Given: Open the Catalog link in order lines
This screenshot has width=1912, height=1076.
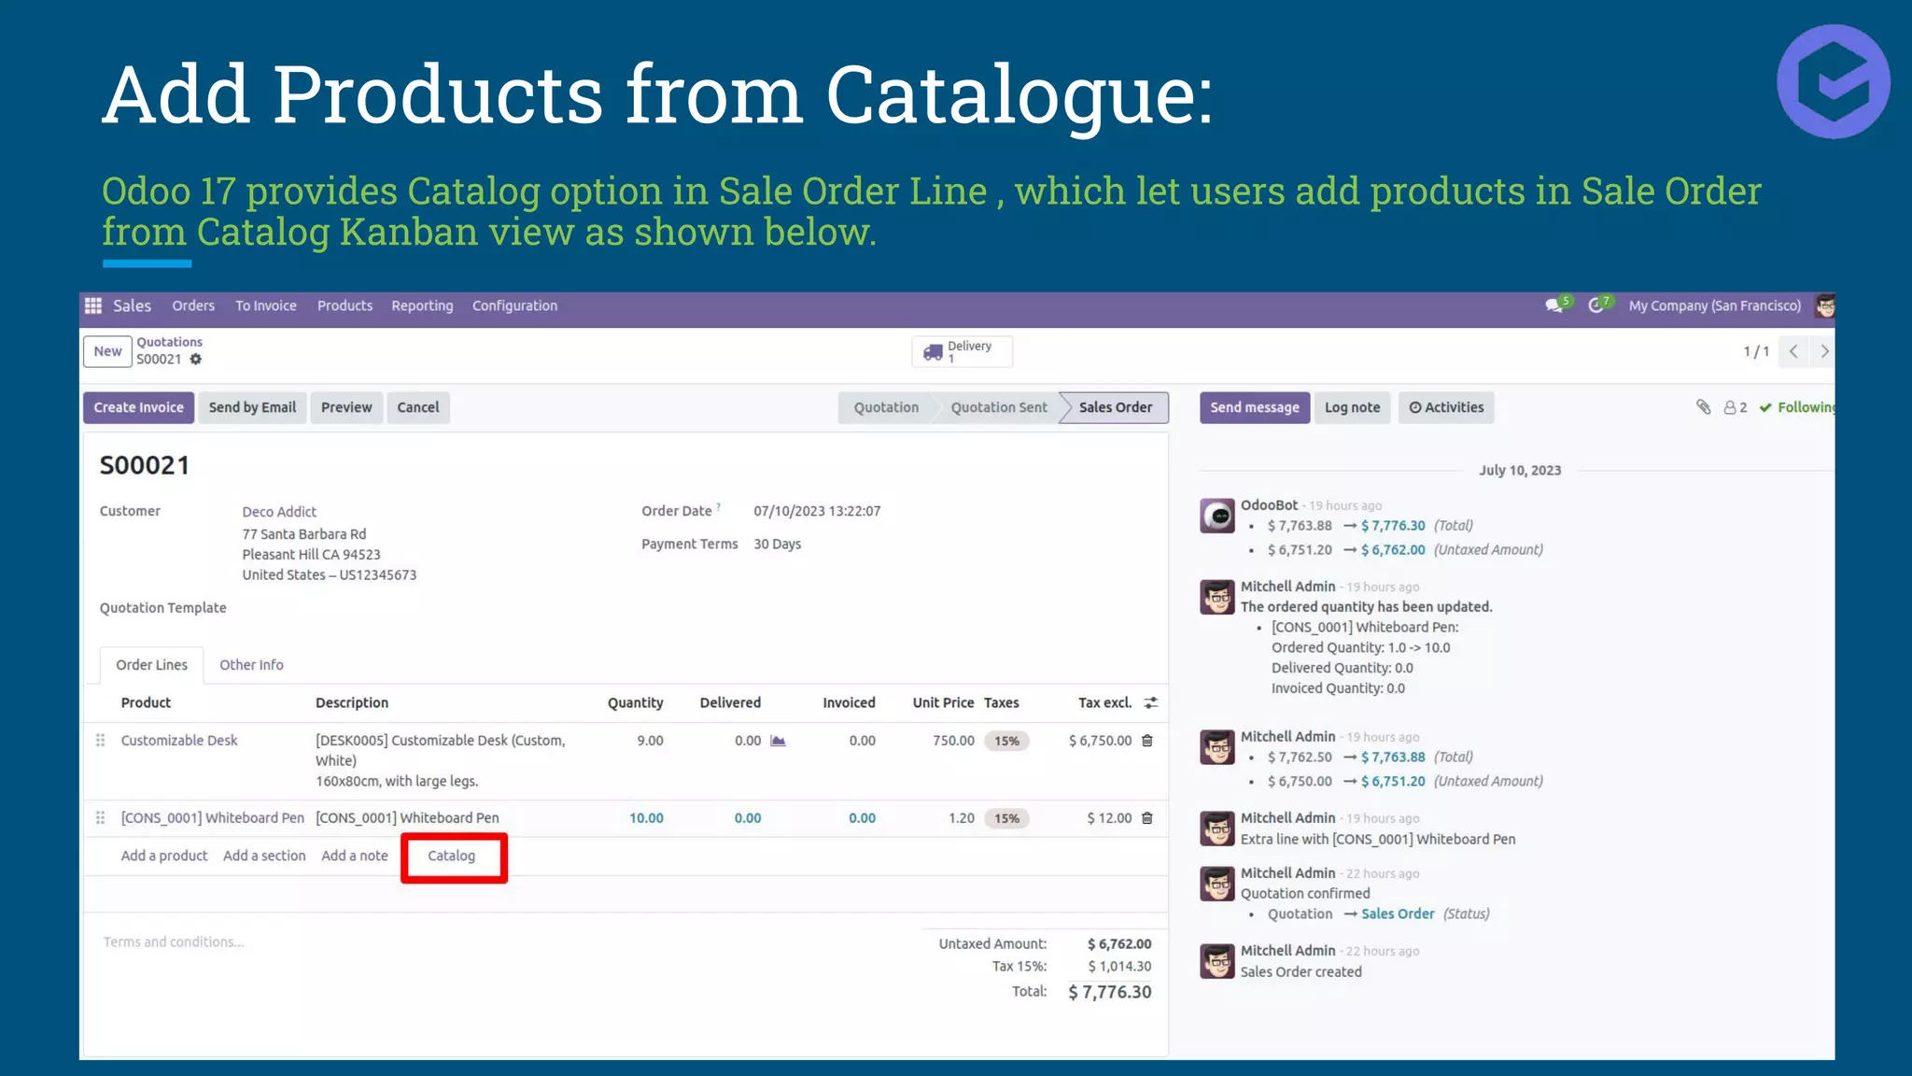Looking at the screenshot, I should tap(451, 856).
